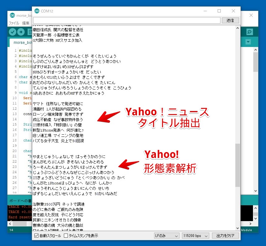Image resolution: width=266 pixels, height=246 pixels.
Task: Click line number 14 in status bar
Action: (11, 230)
